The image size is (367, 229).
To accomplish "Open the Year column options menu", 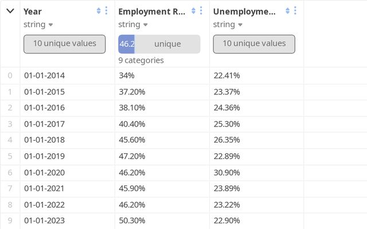I will (106, 11).
